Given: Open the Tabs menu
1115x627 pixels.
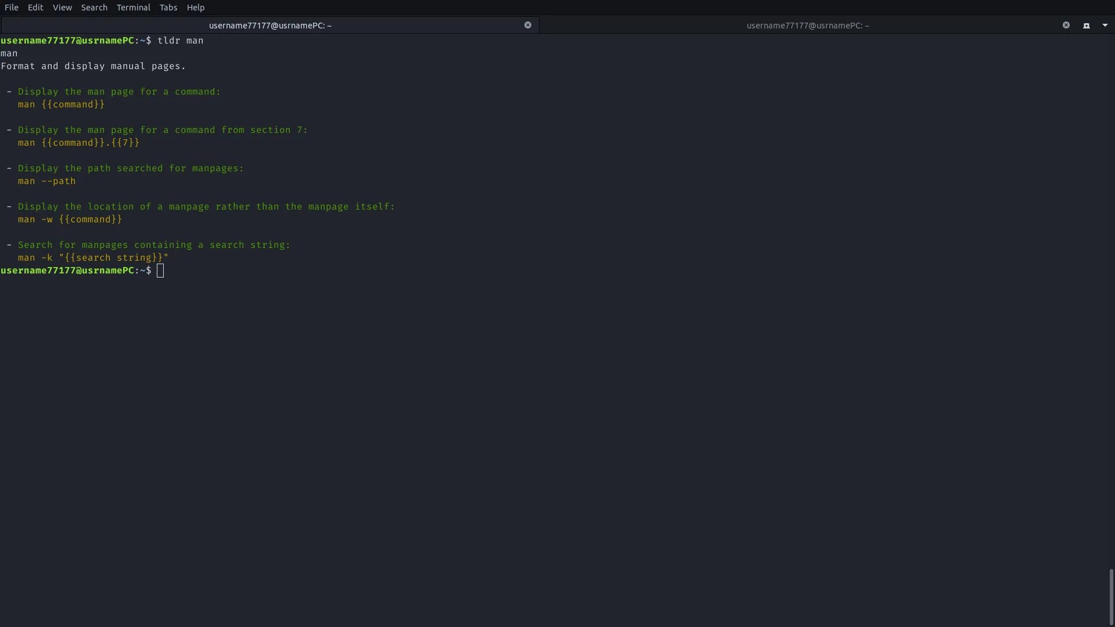Looking at the screenshot, I should tap(168, 8).
